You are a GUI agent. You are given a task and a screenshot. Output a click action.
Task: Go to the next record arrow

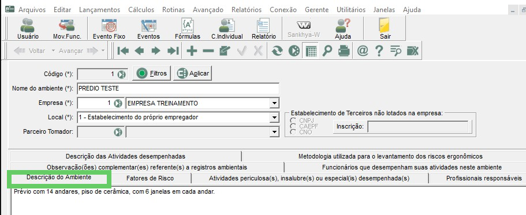pos(156,51)
